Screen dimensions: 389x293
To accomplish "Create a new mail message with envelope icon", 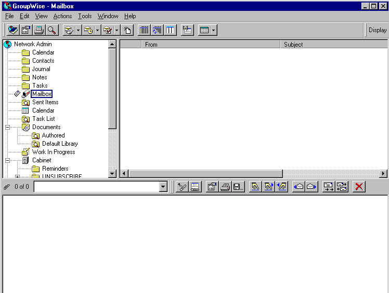I will coord(69,30).
